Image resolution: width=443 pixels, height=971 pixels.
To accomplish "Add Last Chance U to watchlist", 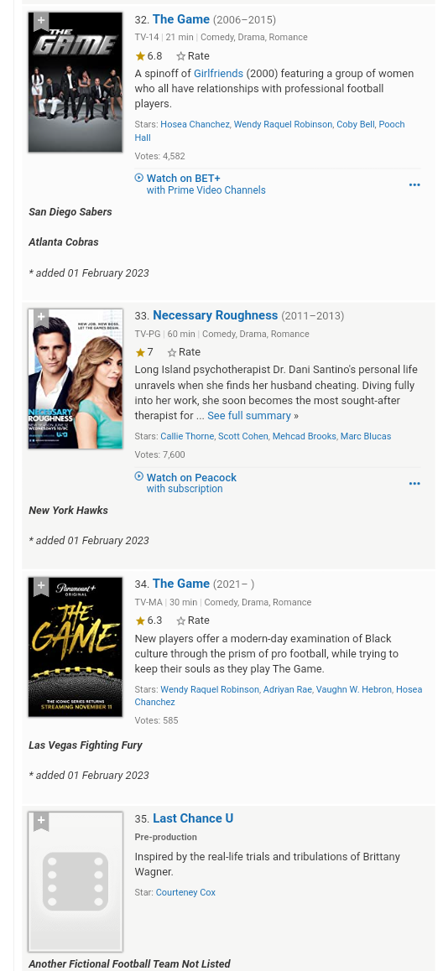I will click(41, 821).
